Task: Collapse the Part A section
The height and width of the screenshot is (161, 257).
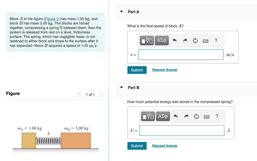Action: [x=121, y=11]
